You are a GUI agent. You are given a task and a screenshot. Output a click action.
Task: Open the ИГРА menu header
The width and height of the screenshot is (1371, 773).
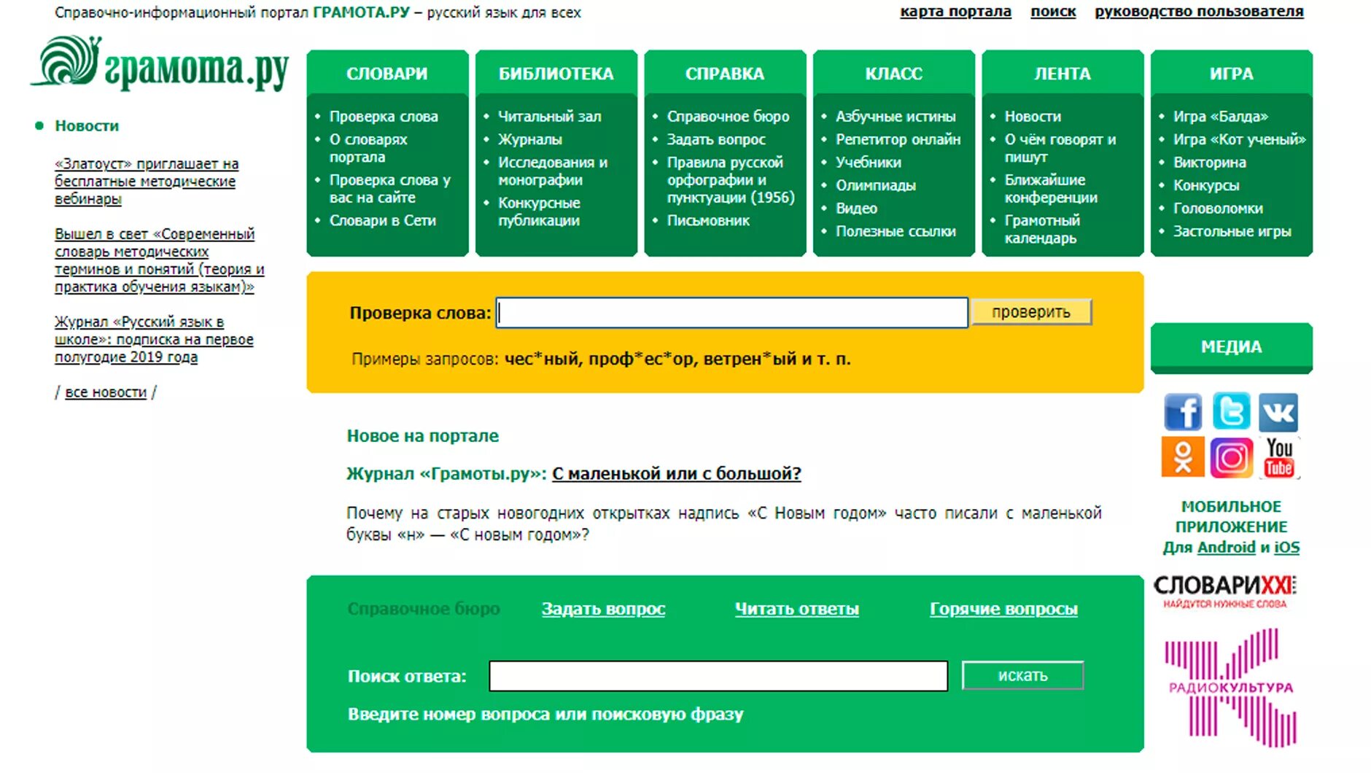coord(1232,74)
